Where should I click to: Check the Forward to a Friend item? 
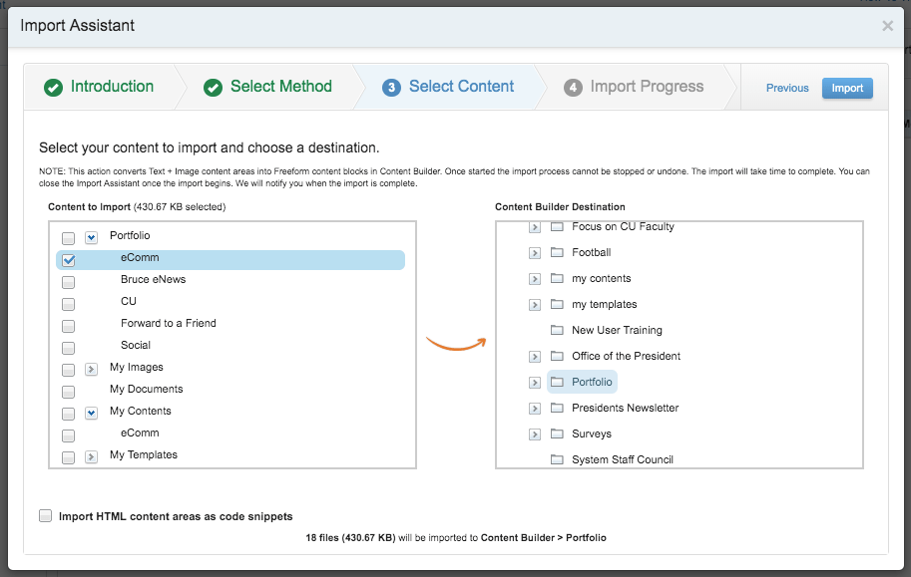coord(66,326)
